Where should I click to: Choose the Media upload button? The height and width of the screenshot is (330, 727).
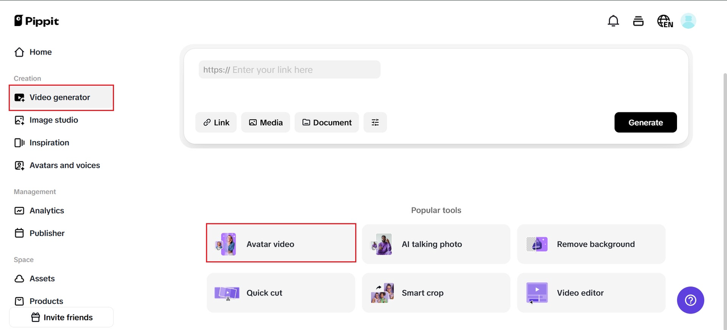tap(265, 122)
